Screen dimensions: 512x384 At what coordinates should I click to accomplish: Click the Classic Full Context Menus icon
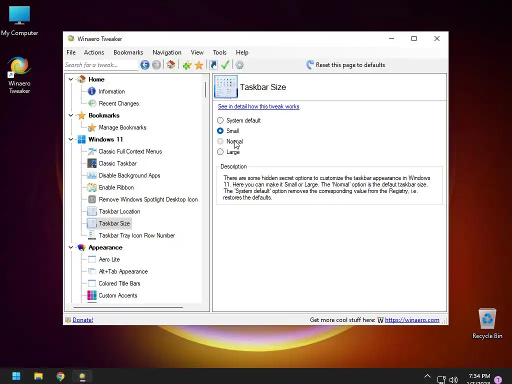click(92, 151)
